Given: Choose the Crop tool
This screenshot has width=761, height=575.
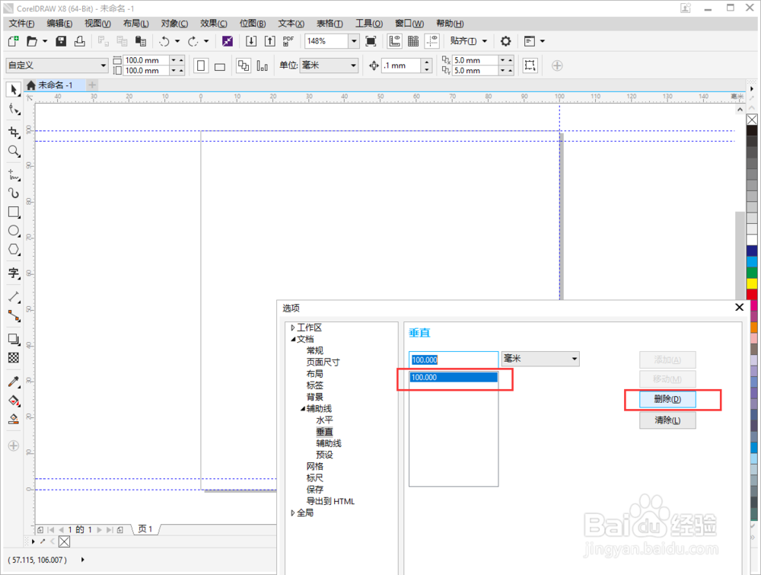Looking at the screenshot, I should click(14, 132).
